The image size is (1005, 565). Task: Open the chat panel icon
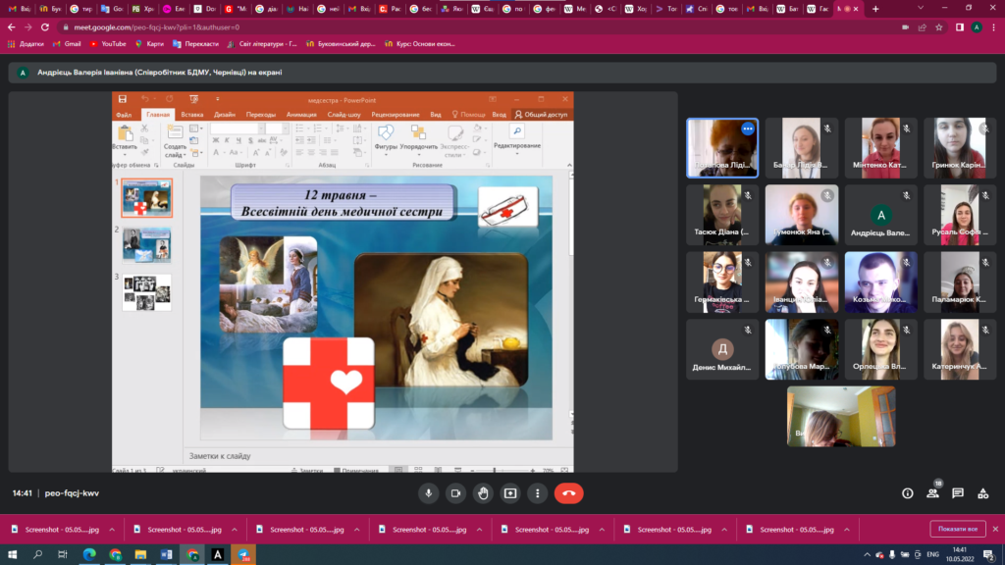(x=958, y=493)
